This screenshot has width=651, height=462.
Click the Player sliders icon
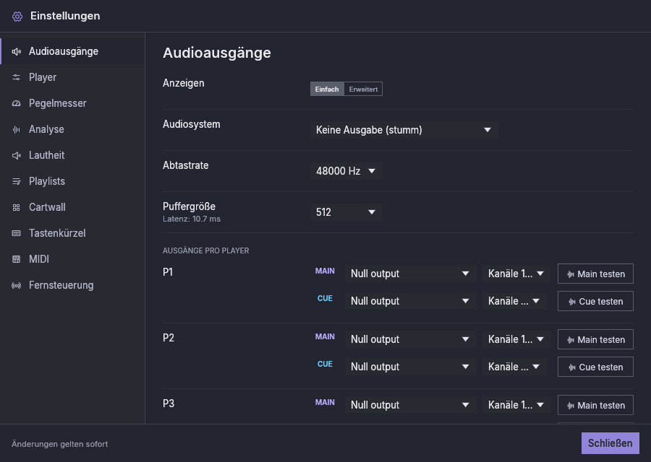pyautogui.click(x=16, y=77)
